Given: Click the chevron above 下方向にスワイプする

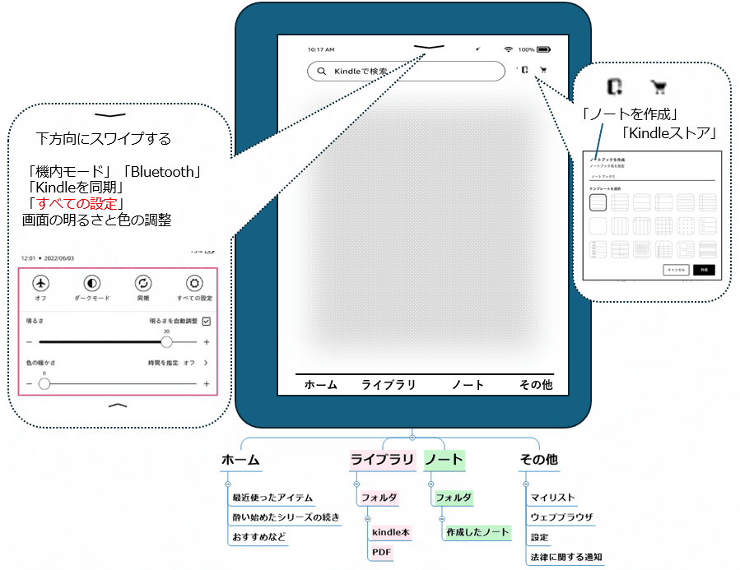Looking at the screenshot, I should pos(110,114).
